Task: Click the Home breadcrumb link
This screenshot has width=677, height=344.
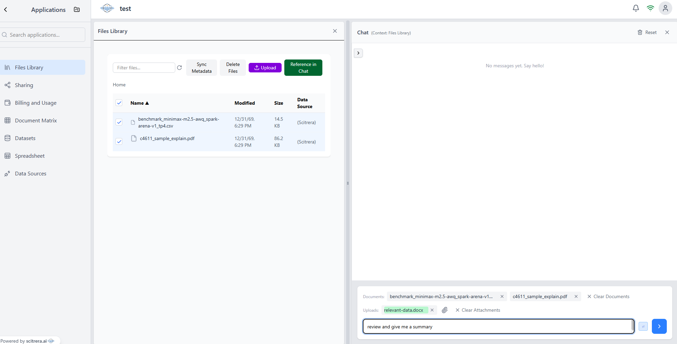Action: click(119, 85)
